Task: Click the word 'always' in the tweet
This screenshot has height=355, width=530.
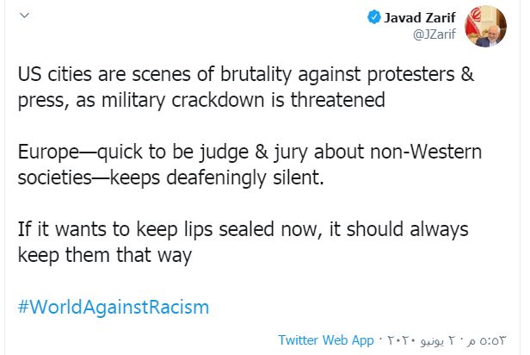Action: pos(439,229)
